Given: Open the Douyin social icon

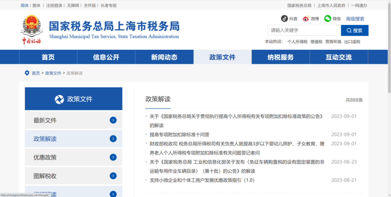Looking at the screenshot, I should pos(284,19).
